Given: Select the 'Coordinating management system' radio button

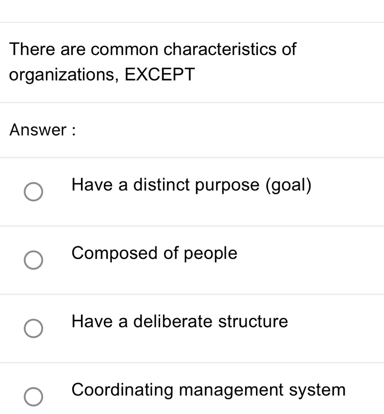Looking at the screenshot, I should pos(34,396).
